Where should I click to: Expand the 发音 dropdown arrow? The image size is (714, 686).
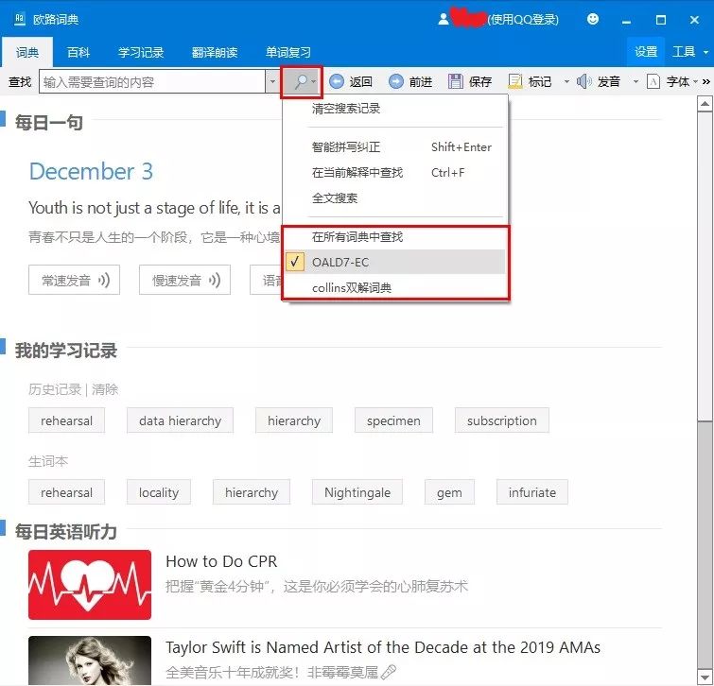click(x=636, y=82)
